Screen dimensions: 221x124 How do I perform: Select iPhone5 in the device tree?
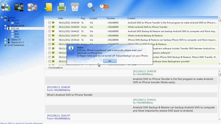15,20
